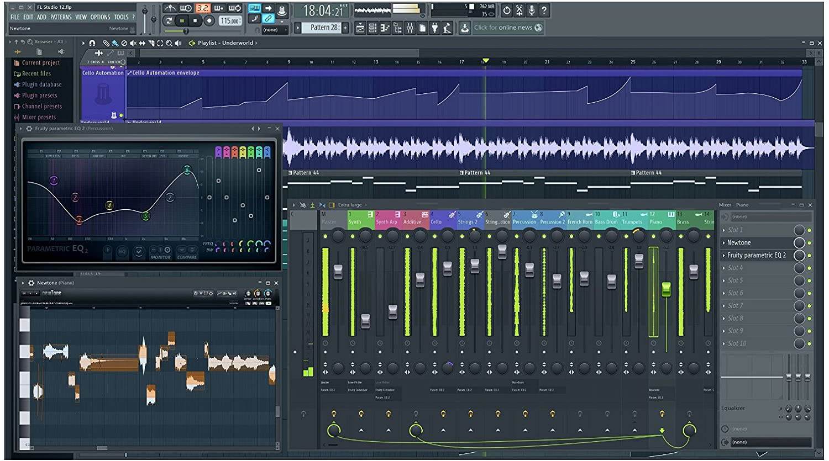Expand the Slot 1 arrow menu
The width and height of the screenshot is (829, 461).
pos(724,230)
